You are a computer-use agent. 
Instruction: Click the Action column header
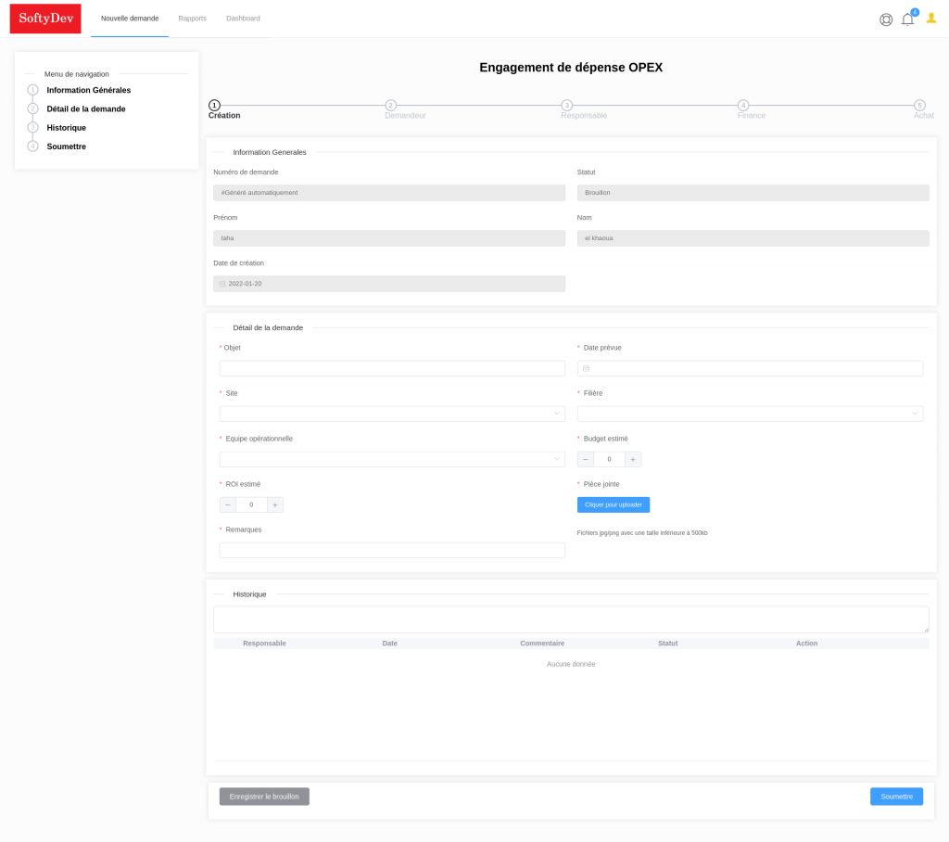coord(807,644)
